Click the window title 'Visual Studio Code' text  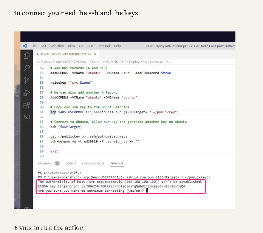tap(203, 46)
